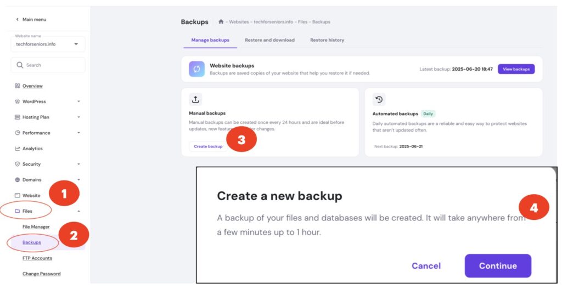
Task: Click the Create backup button
Action: pyautogui.click(x=209, y=146)
